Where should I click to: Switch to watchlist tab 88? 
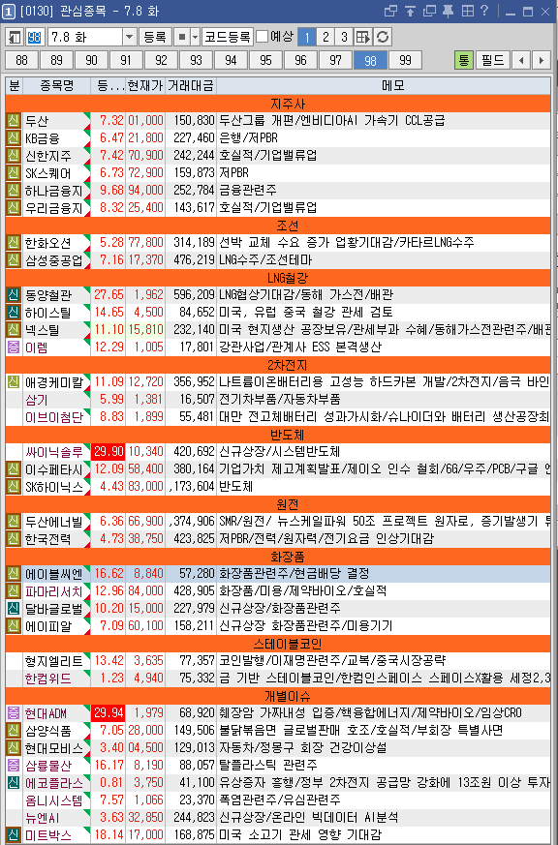(x=22, y=60)
